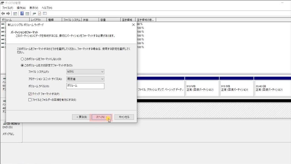This screenshot has width=291, height=164.
Task: Click the Back arrow toolbar icon
Action: [x=3, y=14]
